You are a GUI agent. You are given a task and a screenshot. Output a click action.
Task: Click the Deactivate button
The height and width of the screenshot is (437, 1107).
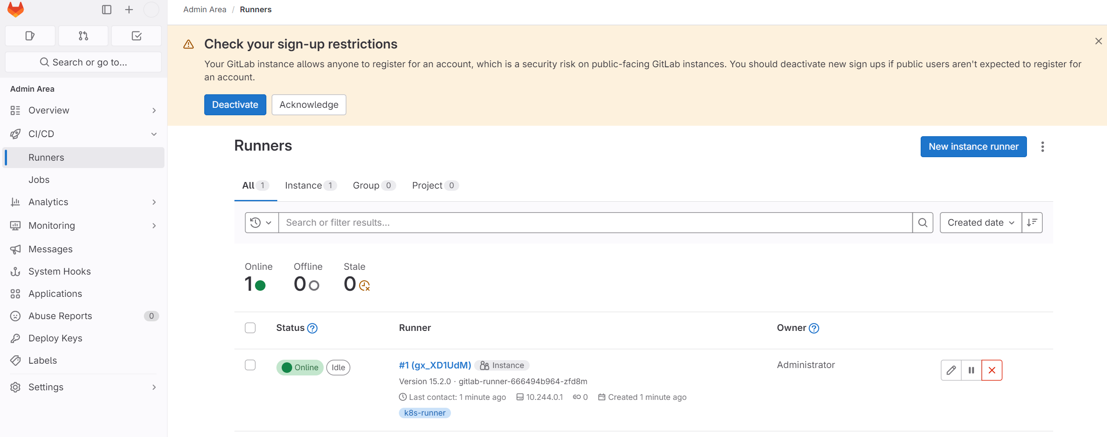coord(235,105)
